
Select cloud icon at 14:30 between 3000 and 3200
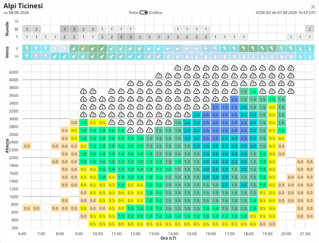click(x=187, y=115)
